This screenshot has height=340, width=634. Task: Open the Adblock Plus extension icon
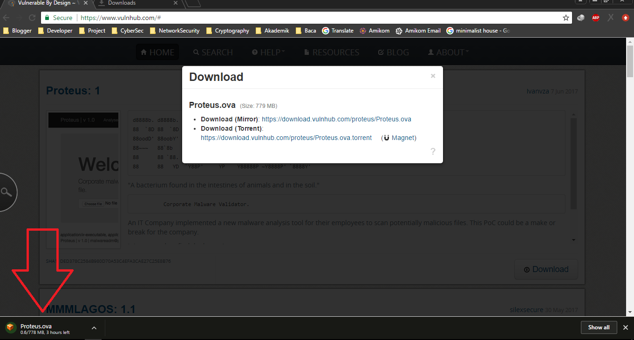point(596,18)
